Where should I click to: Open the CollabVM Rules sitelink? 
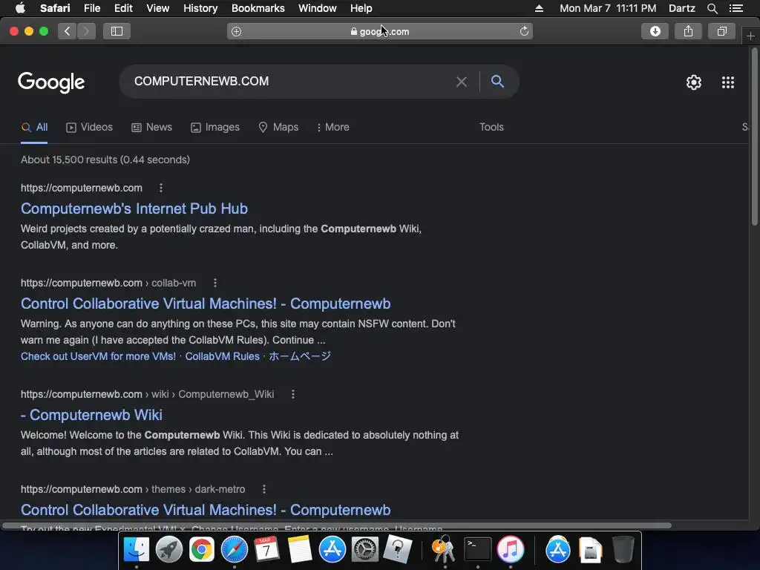pos(223,356)
